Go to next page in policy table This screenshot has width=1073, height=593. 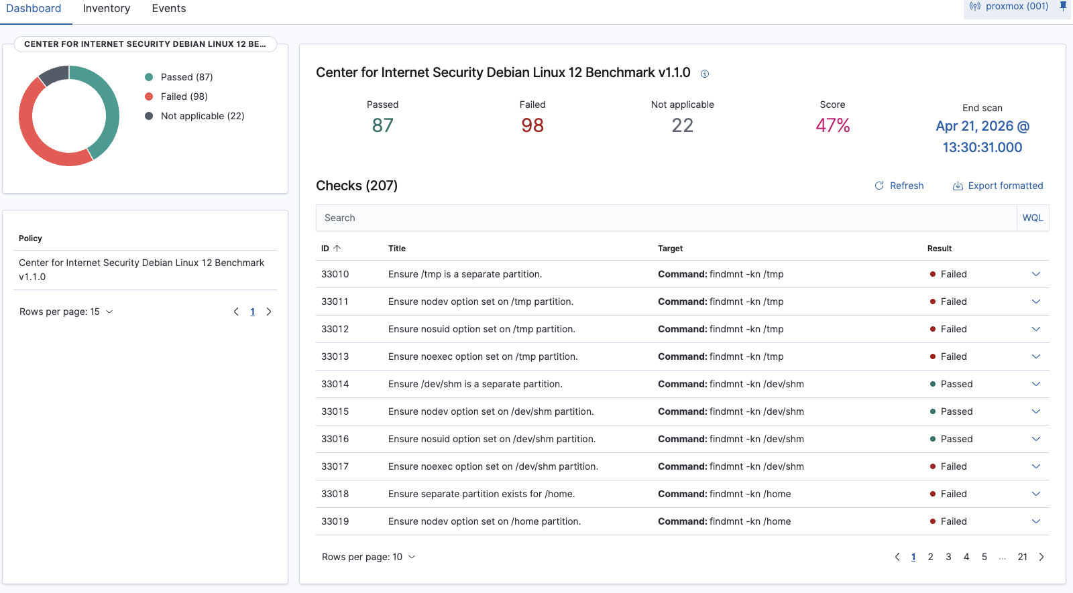[269, 312]
